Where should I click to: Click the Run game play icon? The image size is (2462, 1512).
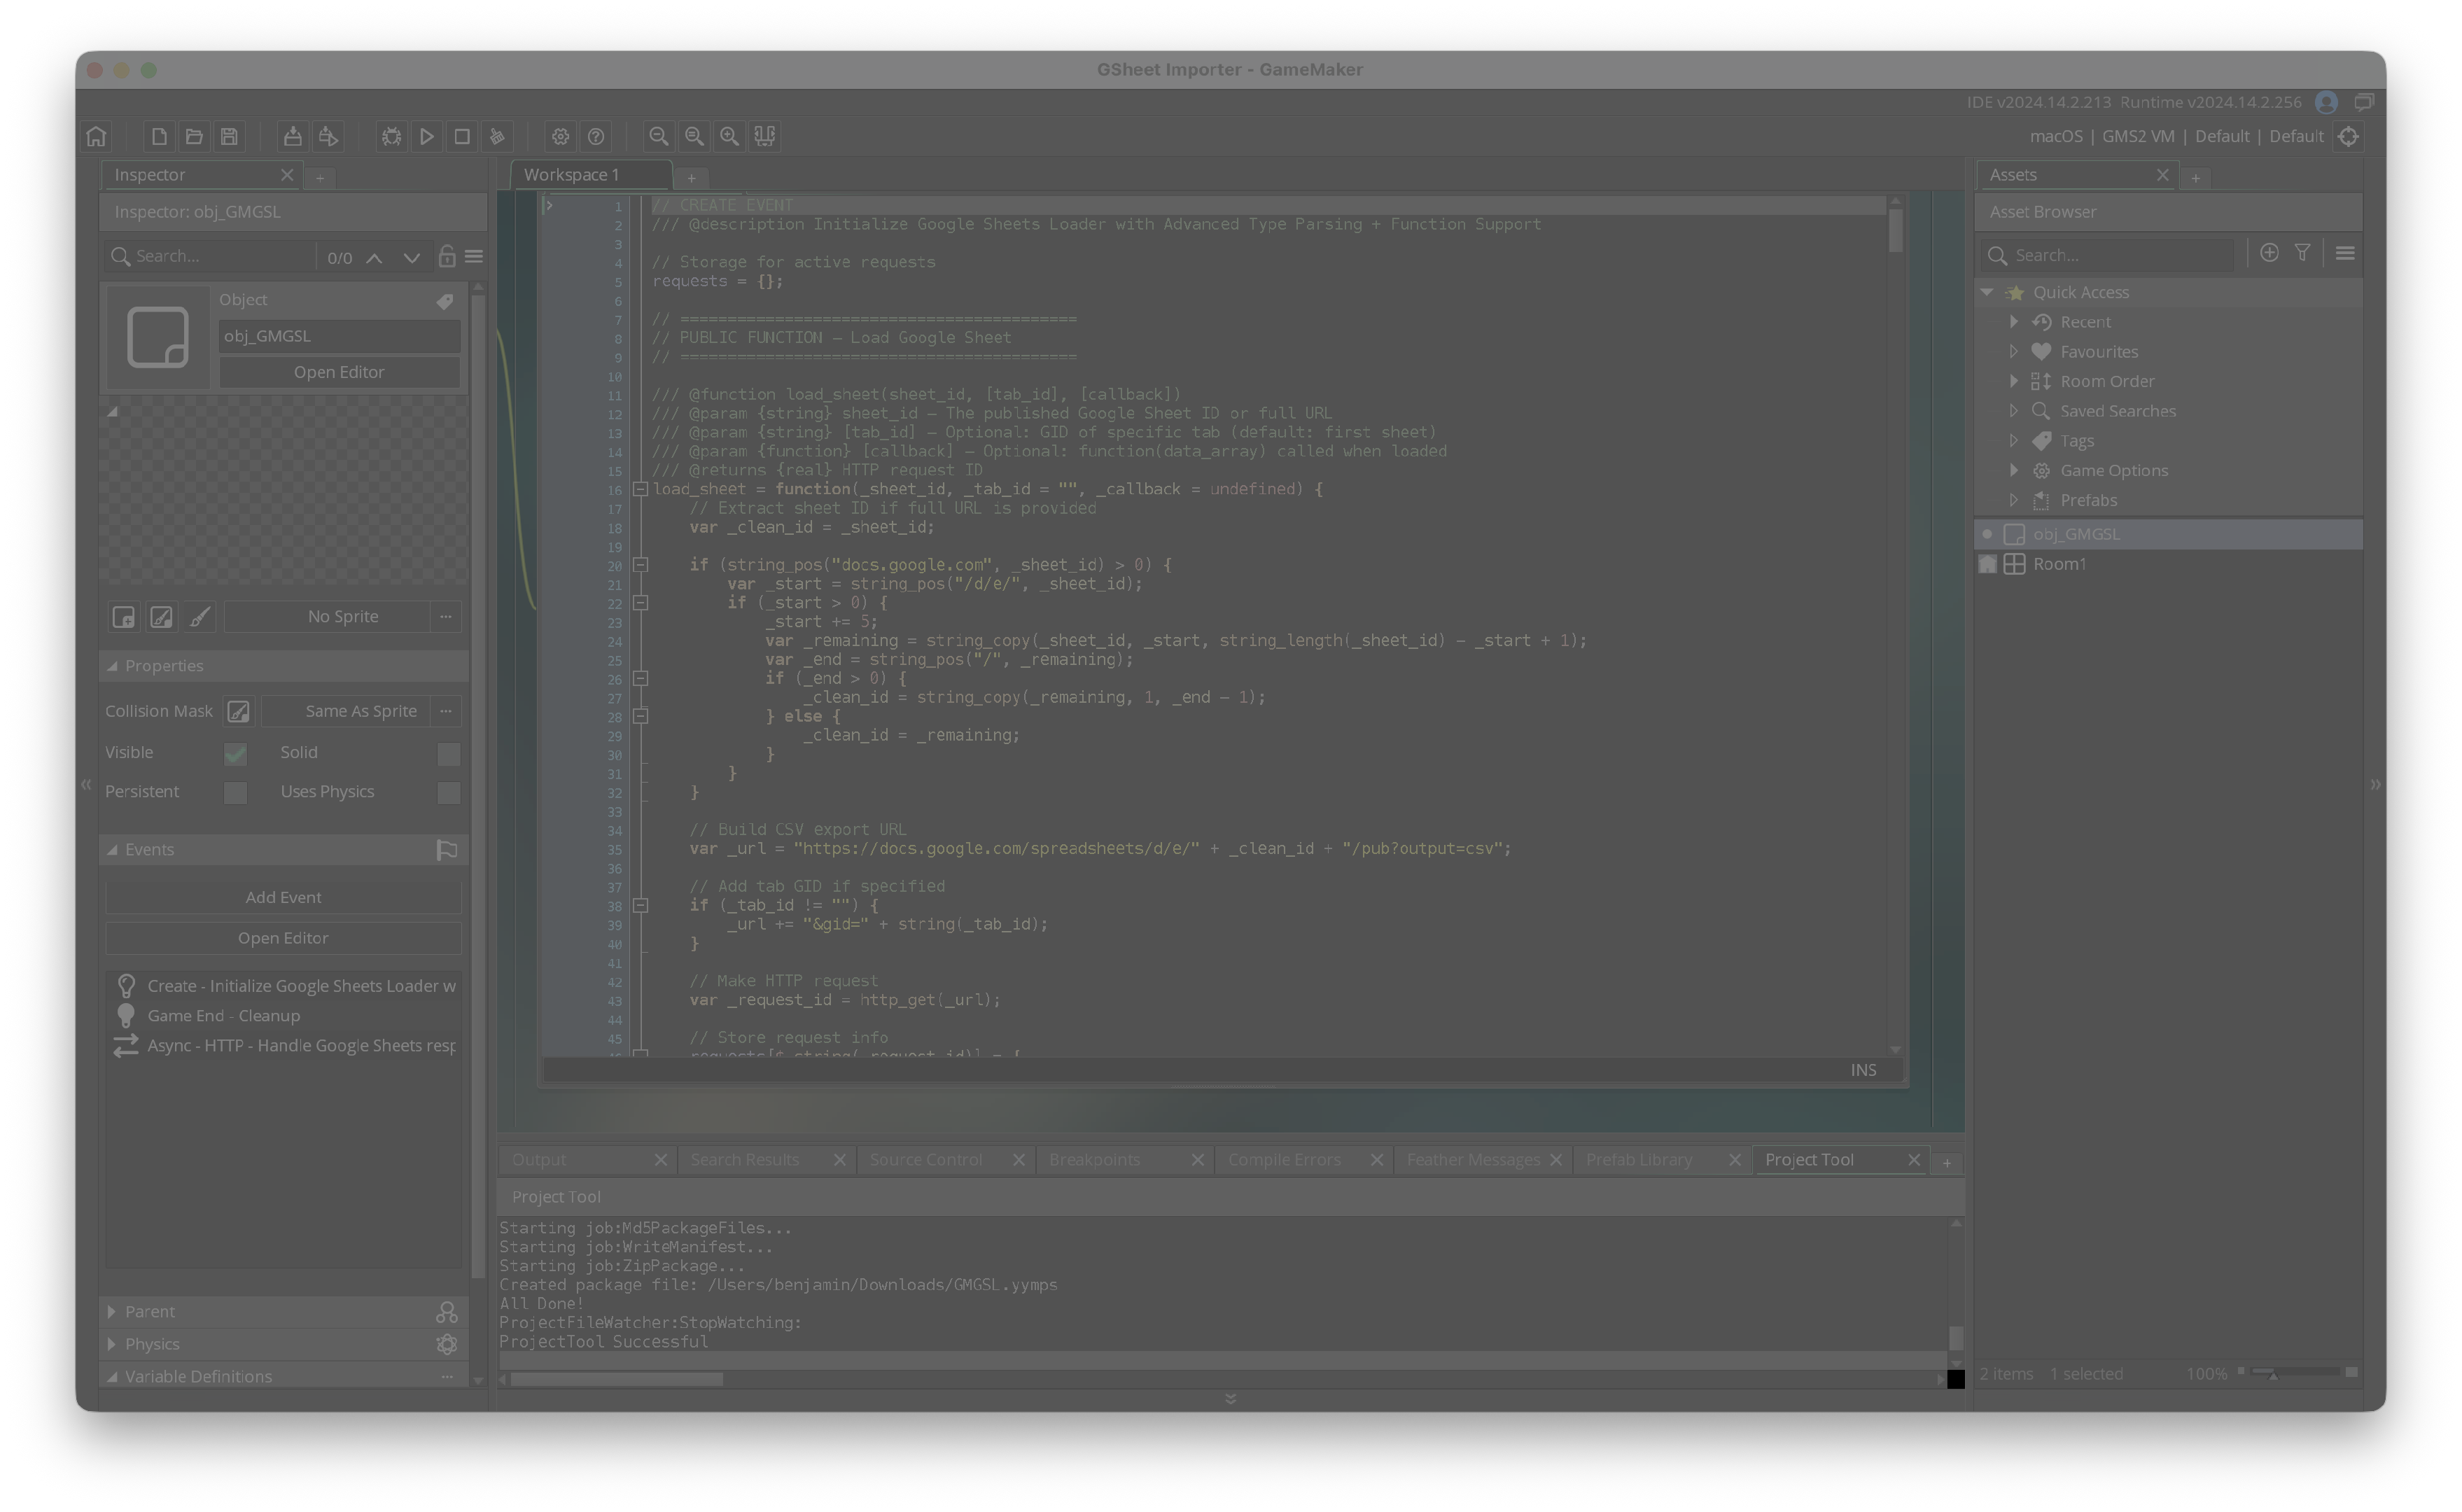point(427,136)
